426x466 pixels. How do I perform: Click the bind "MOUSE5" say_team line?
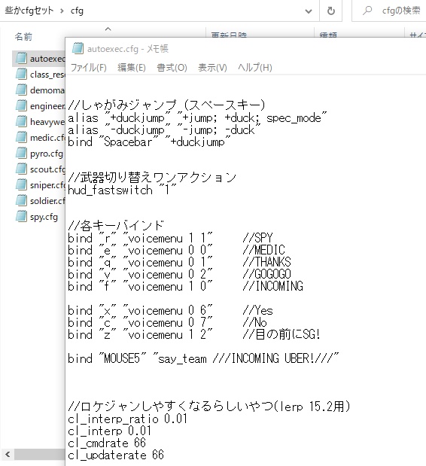(x=203, y=358)
